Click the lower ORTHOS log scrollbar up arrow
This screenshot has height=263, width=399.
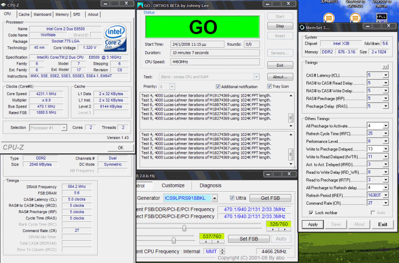pos(291,134)
